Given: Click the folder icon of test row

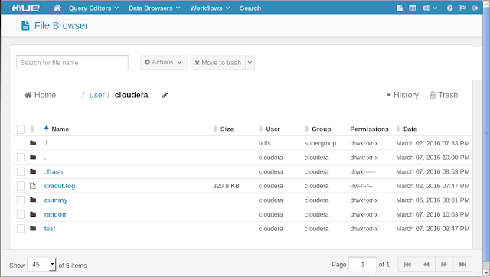Looking at the screenshot, I should (33, 228).
